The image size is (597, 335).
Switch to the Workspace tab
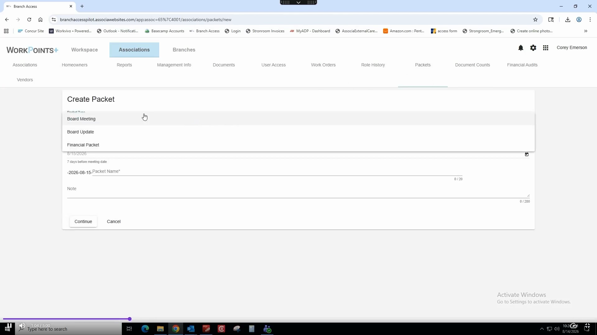coord(85,50)
